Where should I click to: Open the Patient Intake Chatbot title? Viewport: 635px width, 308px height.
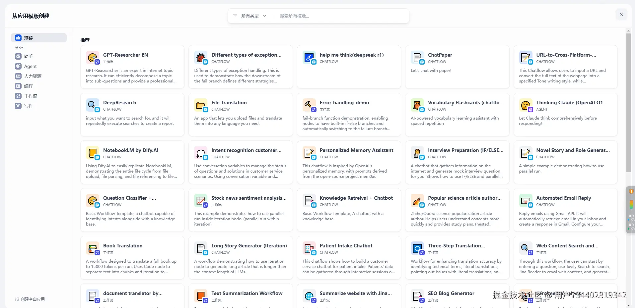point(346,246)
